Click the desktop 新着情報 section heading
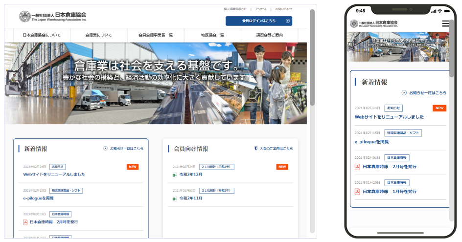Image resolution: width=462 pixels, height=242 pixels. coord(36,149)
